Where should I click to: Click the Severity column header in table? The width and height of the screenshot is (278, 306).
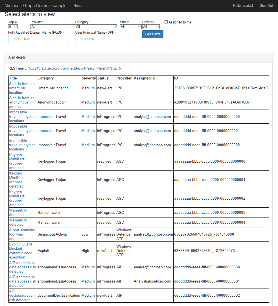89,78
